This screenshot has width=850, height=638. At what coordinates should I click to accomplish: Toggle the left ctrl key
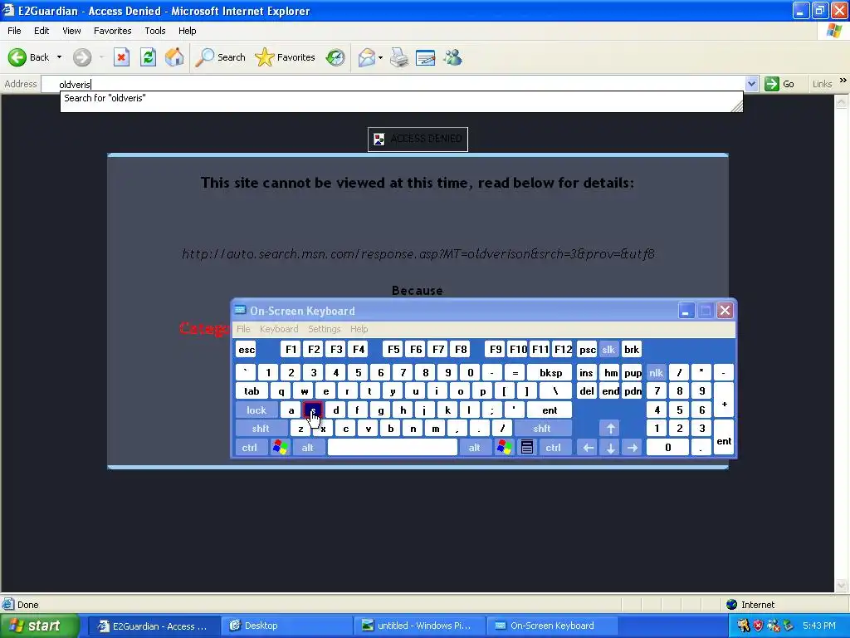(x=250, y=448)
